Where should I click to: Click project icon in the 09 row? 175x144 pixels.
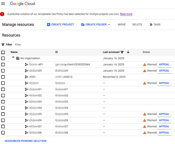(x=26, y=71)
